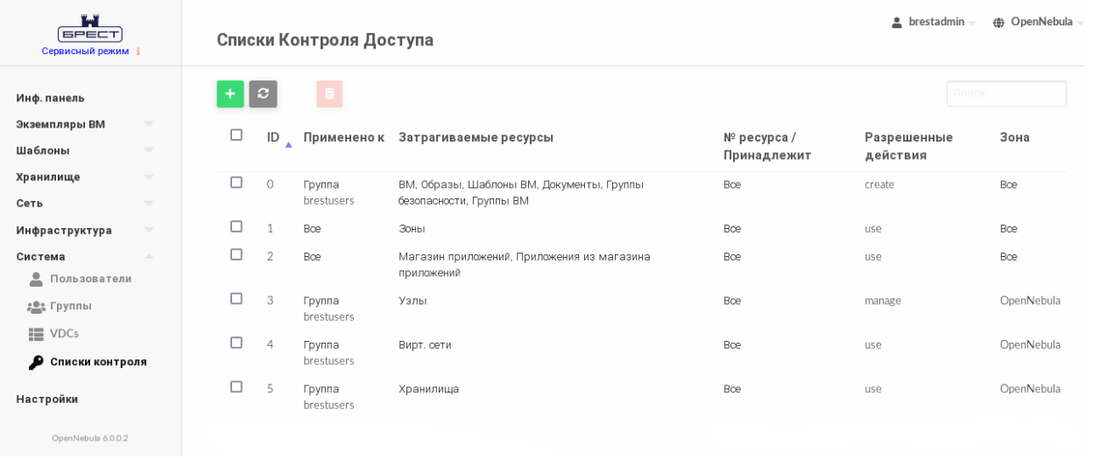Click the Пользователи person icon
Image resolution: width=1093 pixels, height=458 pixels.
click(36, 281)
